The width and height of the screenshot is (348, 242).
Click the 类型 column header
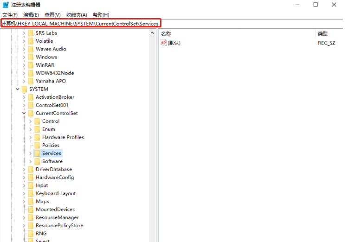(x=322, y=34)
